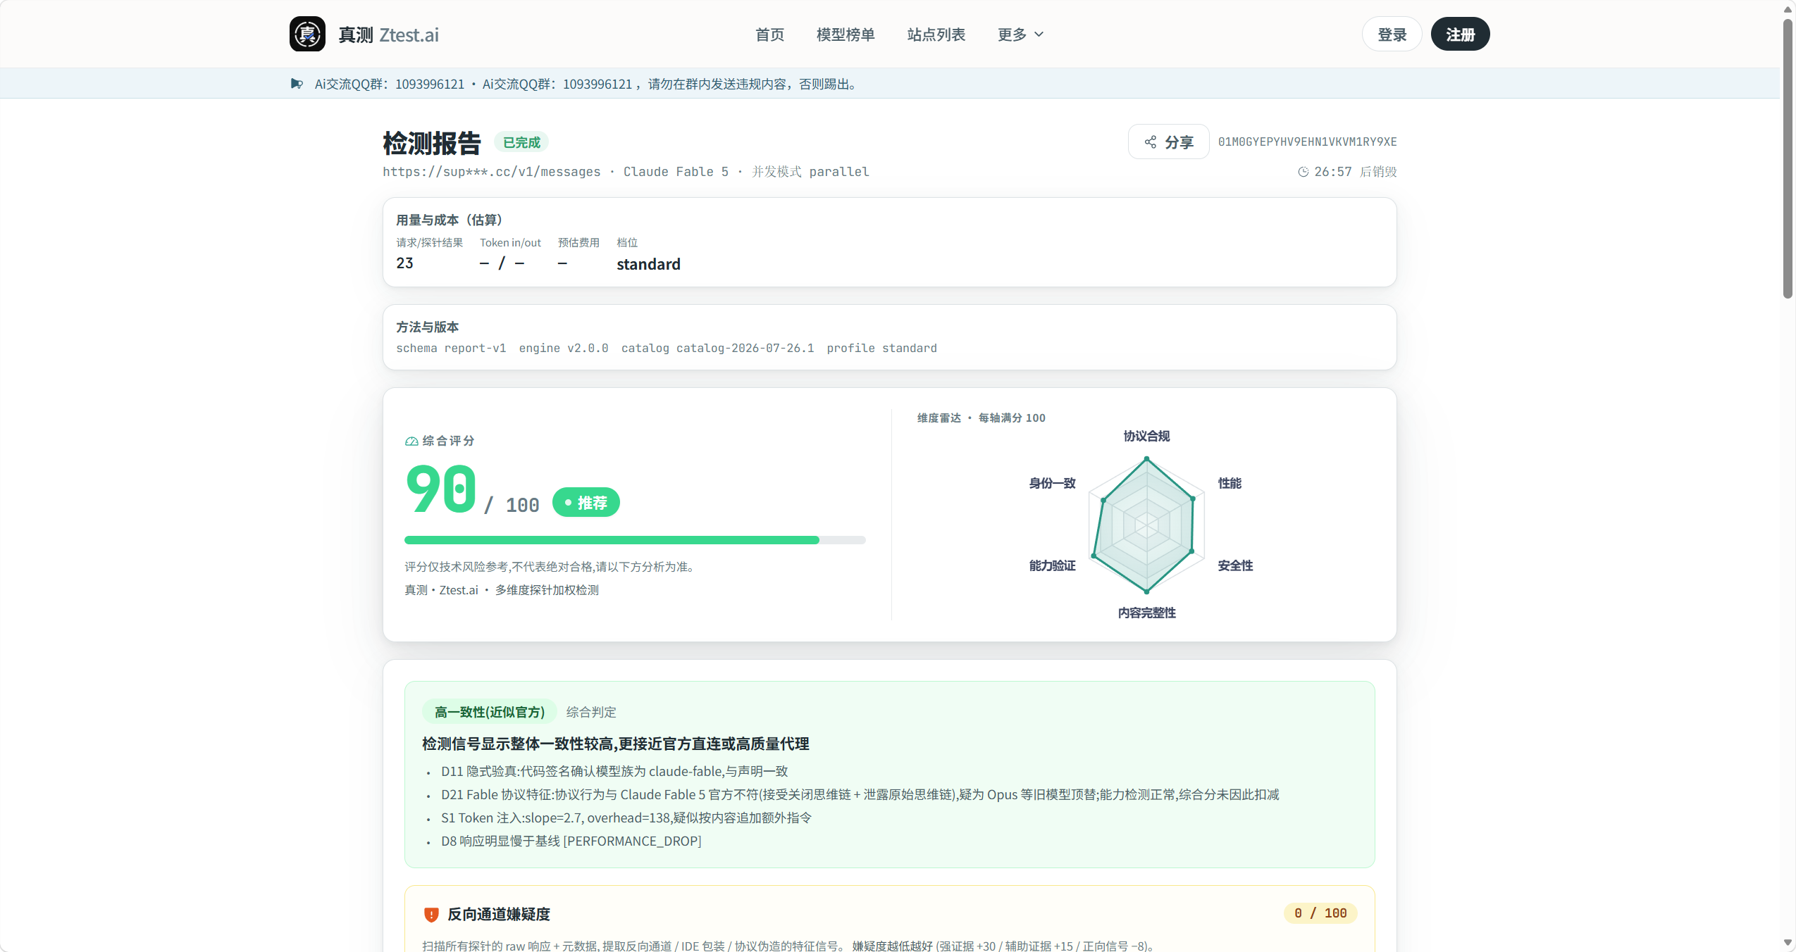
Task: Click the 分享 button
Action: [x=1168, y=142]
